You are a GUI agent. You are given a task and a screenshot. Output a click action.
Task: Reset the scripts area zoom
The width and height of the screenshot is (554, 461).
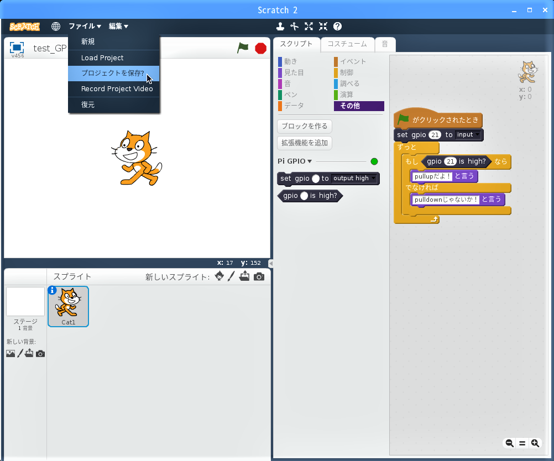tap(522, 443)
